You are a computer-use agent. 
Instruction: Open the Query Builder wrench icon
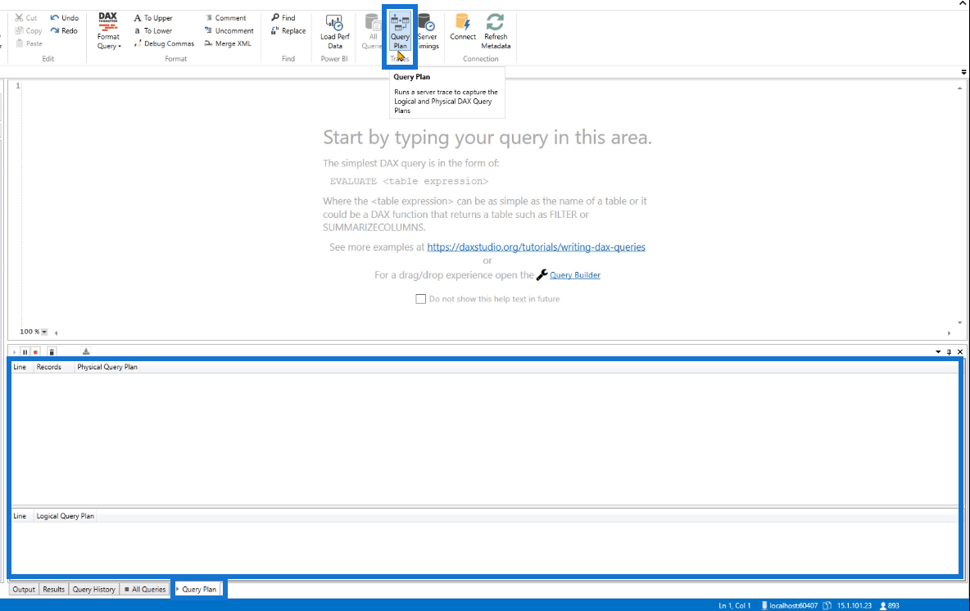tap(542, 274)
